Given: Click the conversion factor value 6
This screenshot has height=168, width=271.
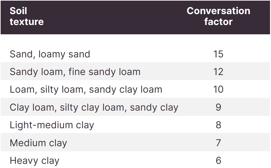Looking at the screenshot, I should click(218, 160).
